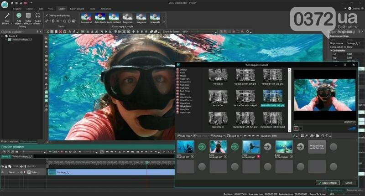Image resolution: width=365 pixels, height=196 pixels.
Task: Click the undo arrow in editor toolbar
Action: 69,31
